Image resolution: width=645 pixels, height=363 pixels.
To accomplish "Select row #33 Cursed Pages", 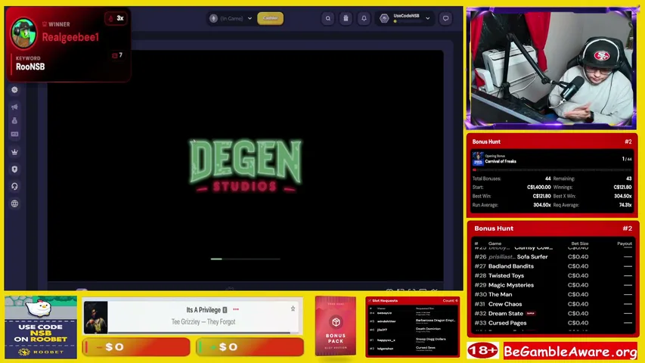I will coord(553,323).
